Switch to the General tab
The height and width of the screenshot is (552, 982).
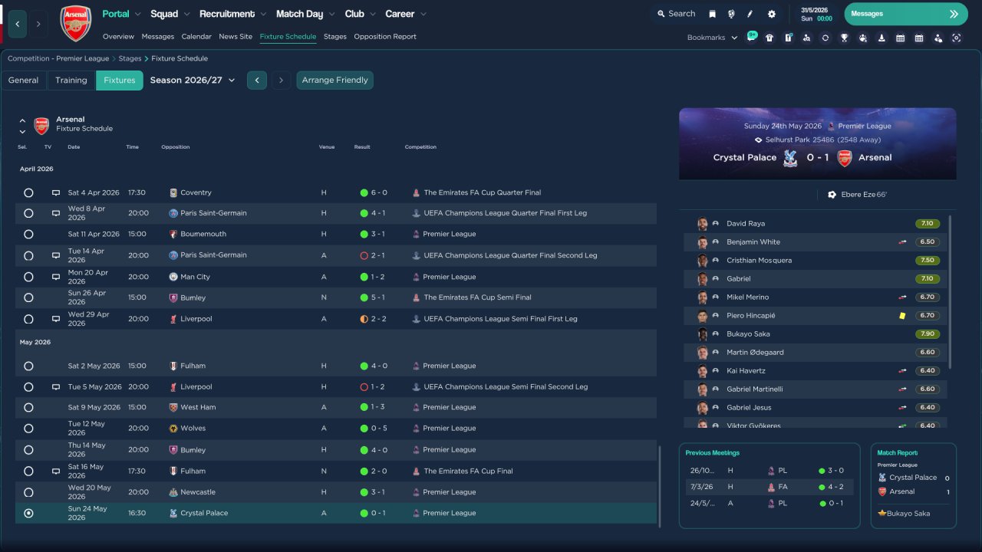point(24,80)
